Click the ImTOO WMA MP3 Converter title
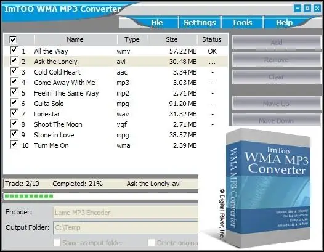This screenshot has width=324, height=252. coord(62,9)
